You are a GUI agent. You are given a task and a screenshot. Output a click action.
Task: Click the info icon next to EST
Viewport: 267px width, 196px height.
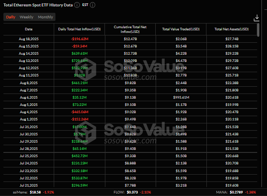point(93,5)
